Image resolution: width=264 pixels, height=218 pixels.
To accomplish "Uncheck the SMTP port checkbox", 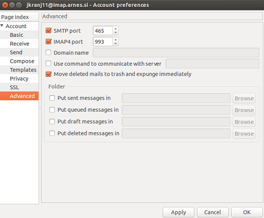I will click(49, 31).
